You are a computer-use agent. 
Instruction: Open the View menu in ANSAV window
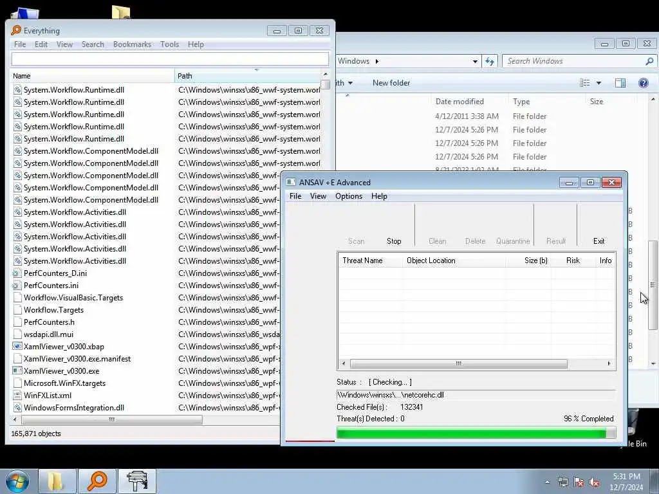pyautogui.click(x=318, y=196)
